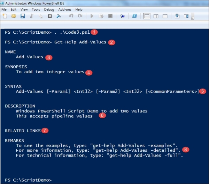This screenshot has width=209, height=184.
Task: Show script pane maximized layout
Action: coord(165,16)
